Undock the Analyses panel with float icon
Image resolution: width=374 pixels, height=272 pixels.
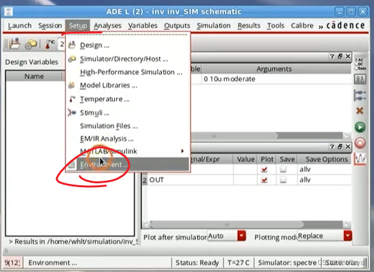[340, 56]
